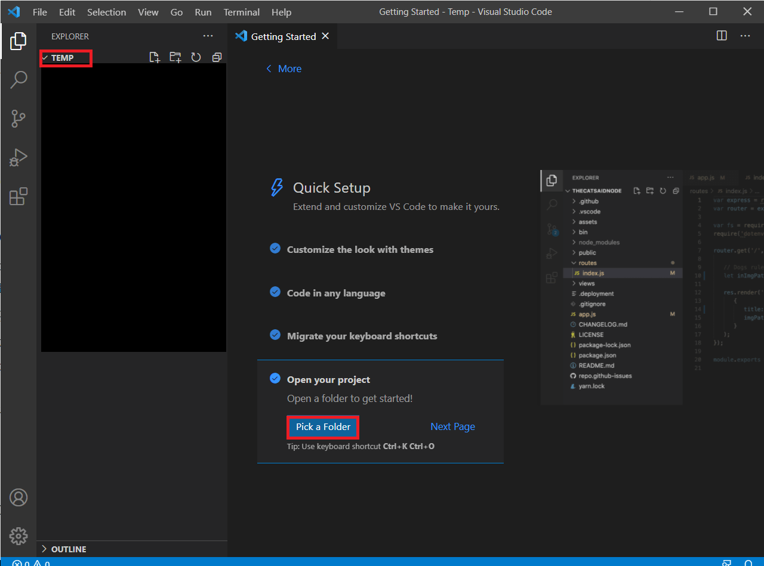Toggle the 'Customize the look with themes' checkmark

[275, 248]
